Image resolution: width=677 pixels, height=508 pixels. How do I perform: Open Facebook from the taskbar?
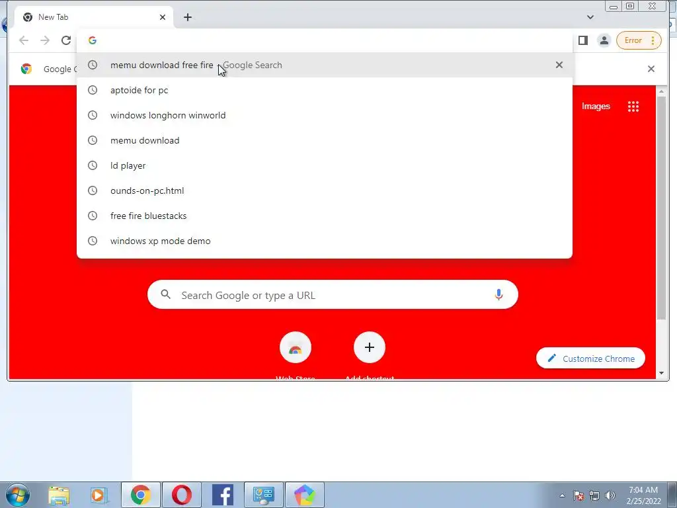pos(223,495)
